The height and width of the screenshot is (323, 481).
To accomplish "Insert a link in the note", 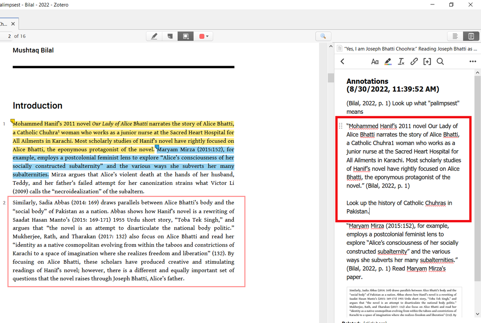I will [414, 61].
